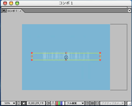
Task: Open the composition panel arrow menu
Action: point(129,11)
